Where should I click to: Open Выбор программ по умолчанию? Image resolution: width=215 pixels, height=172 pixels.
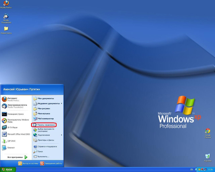pos(48,130)
